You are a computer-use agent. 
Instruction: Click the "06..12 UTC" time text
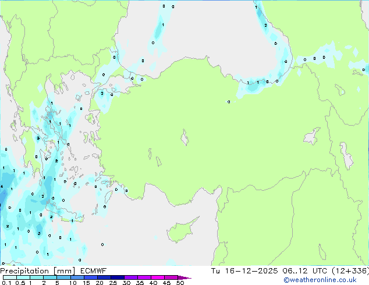(x=305, y=271)
